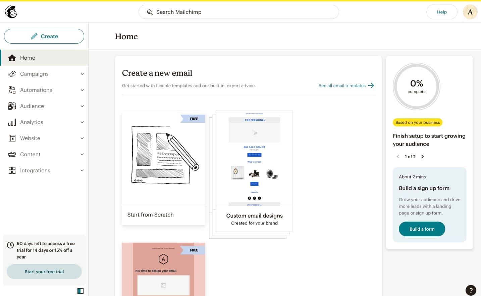Click the Search Mailchimp field
This screenshot has height=296, width=481.
(x=238, y=12)
